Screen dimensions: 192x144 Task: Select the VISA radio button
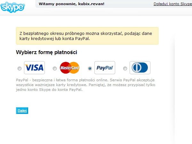[x=20, y=68]
